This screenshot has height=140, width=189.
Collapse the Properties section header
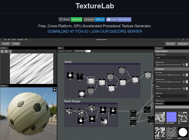click(172, 69)
